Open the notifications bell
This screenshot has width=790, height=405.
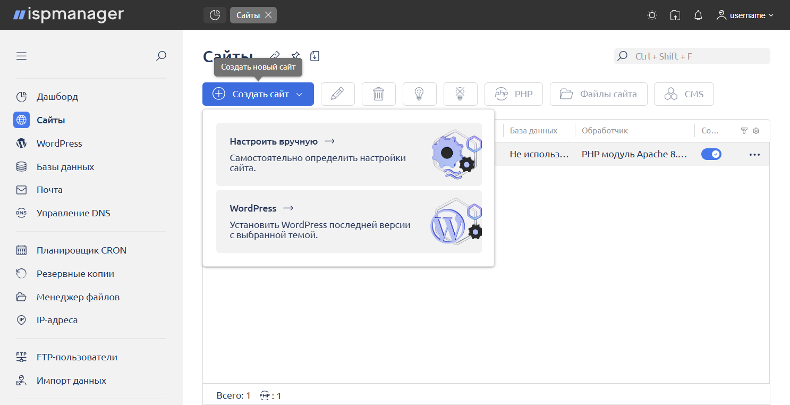pos(698,15)
